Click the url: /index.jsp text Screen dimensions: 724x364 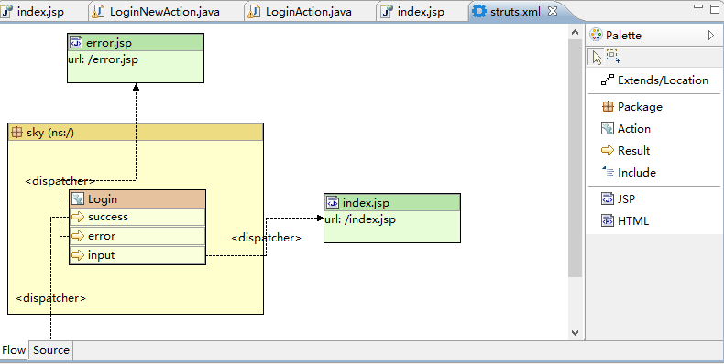pyautogui.click(x=360, y=219)
